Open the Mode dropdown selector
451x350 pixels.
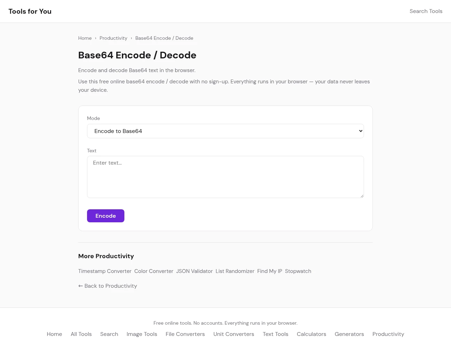225,131
